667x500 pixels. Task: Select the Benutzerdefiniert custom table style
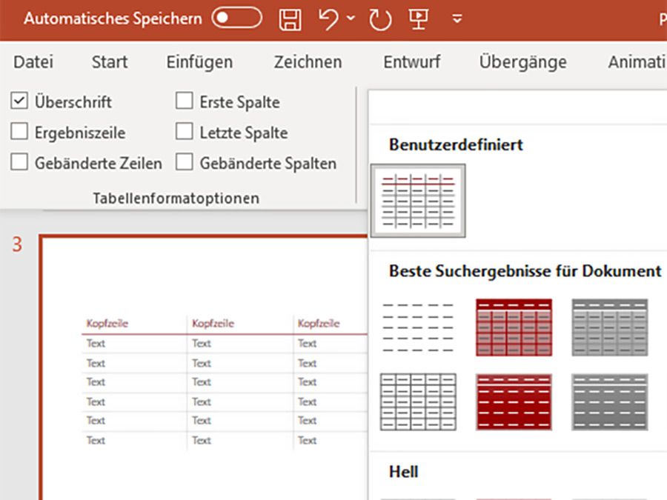418,201
